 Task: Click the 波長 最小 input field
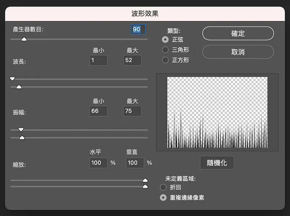[x=98, y=60]
